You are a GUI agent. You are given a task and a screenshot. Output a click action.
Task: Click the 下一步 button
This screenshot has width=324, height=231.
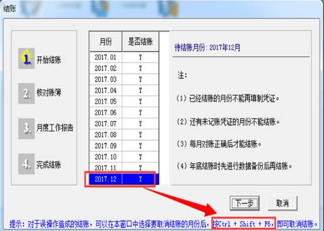click(x=245, y=203)
